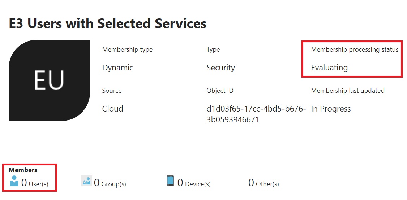
Task: Click the Dynamic membership type value
Action: click(x=117, y=68)
